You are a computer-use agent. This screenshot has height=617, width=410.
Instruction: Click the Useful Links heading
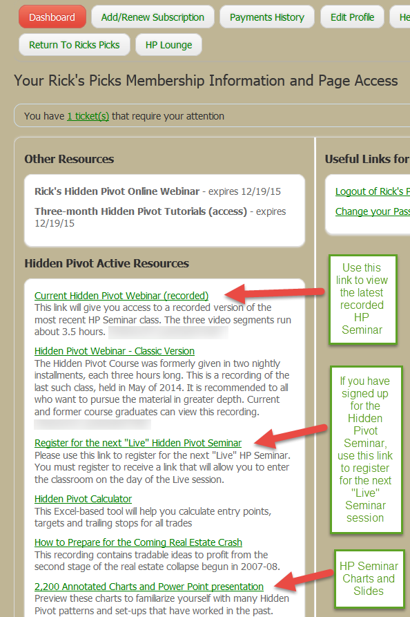[367, 159]
